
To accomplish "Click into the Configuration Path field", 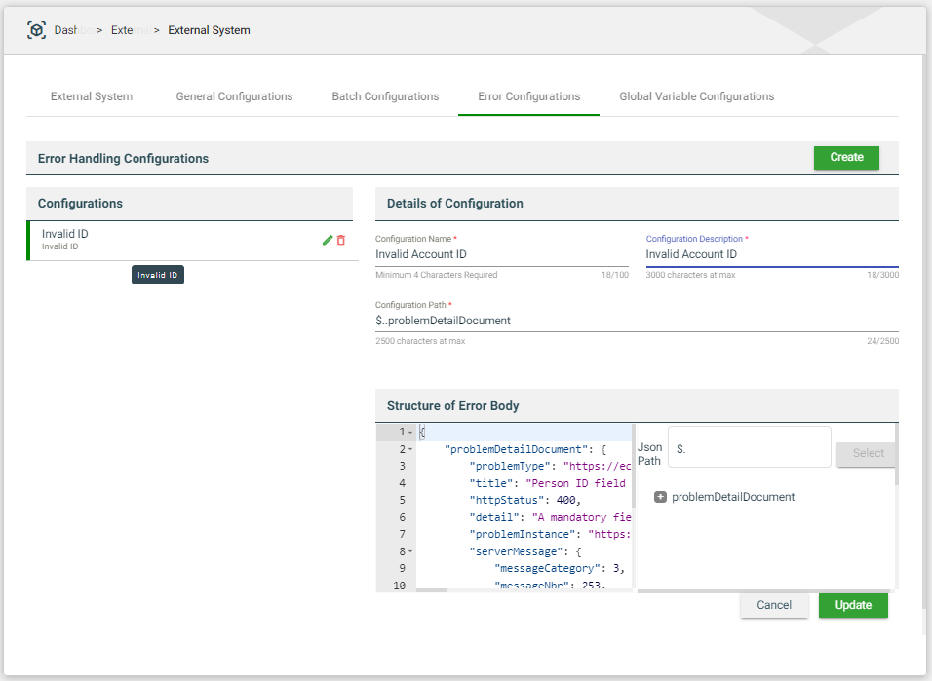I will [x=636, y=321].
